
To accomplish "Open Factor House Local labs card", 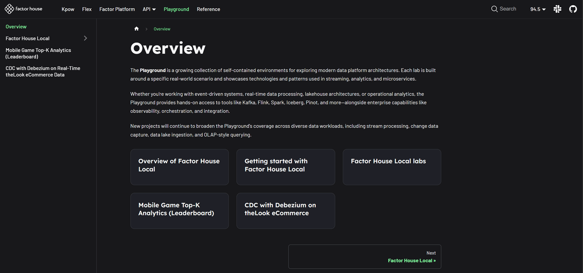I will [x=392, y=167].
